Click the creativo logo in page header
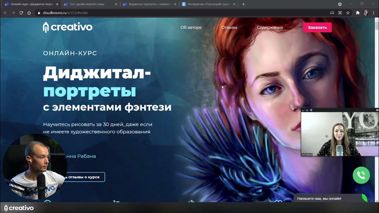This screenshot has height=213, width=379. tap(68, 27)
